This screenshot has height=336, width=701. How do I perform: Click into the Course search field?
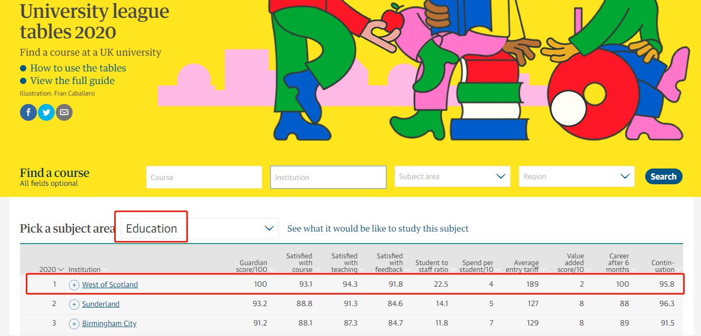(204, 177)
